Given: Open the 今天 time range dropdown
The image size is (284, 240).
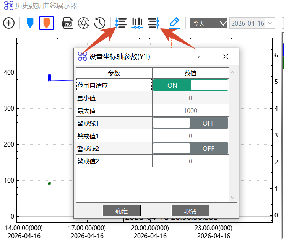Looking at the screenshot, I should [208, 23].
